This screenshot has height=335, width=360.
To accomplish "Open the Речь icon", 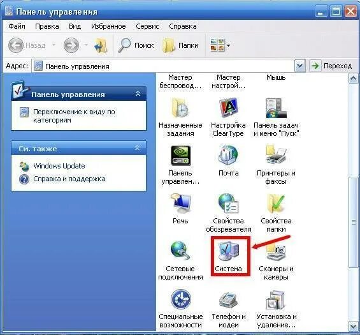I will click(180, 204).
